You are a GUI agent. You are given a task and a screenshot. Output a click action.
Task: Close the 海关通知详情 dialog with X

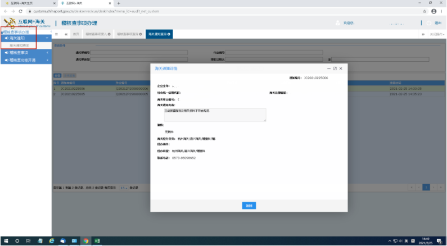(x=341, y=69)
